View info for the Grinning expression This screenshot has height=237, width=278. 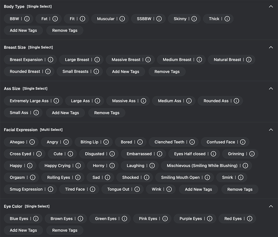(252, 154)
